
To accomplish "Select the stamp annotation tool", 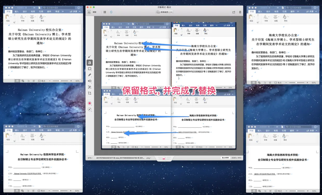I will 89,81.
